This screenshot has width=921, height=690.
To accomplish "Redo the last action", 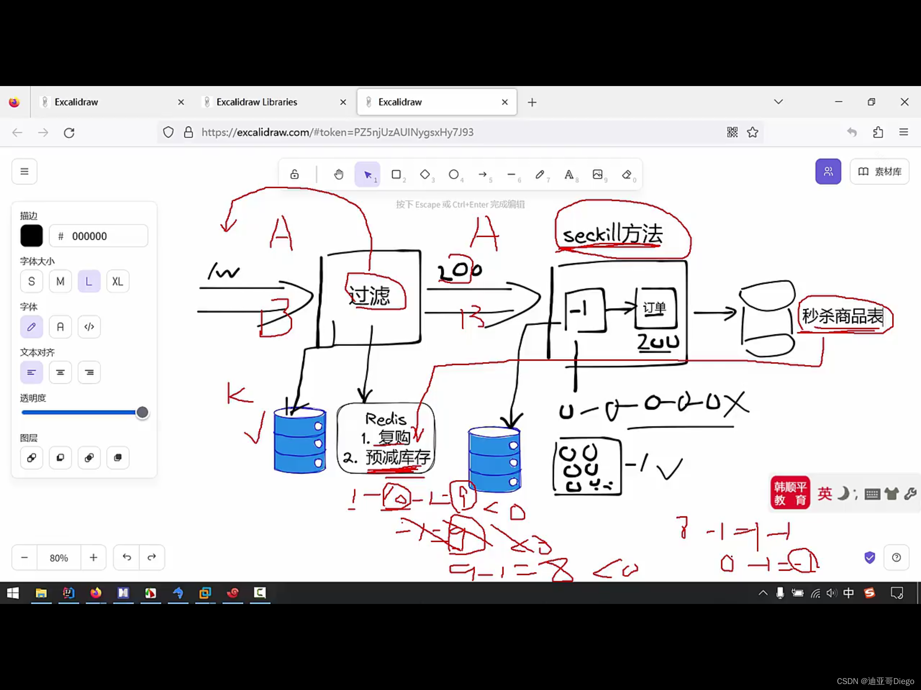I will click(152, 558).
